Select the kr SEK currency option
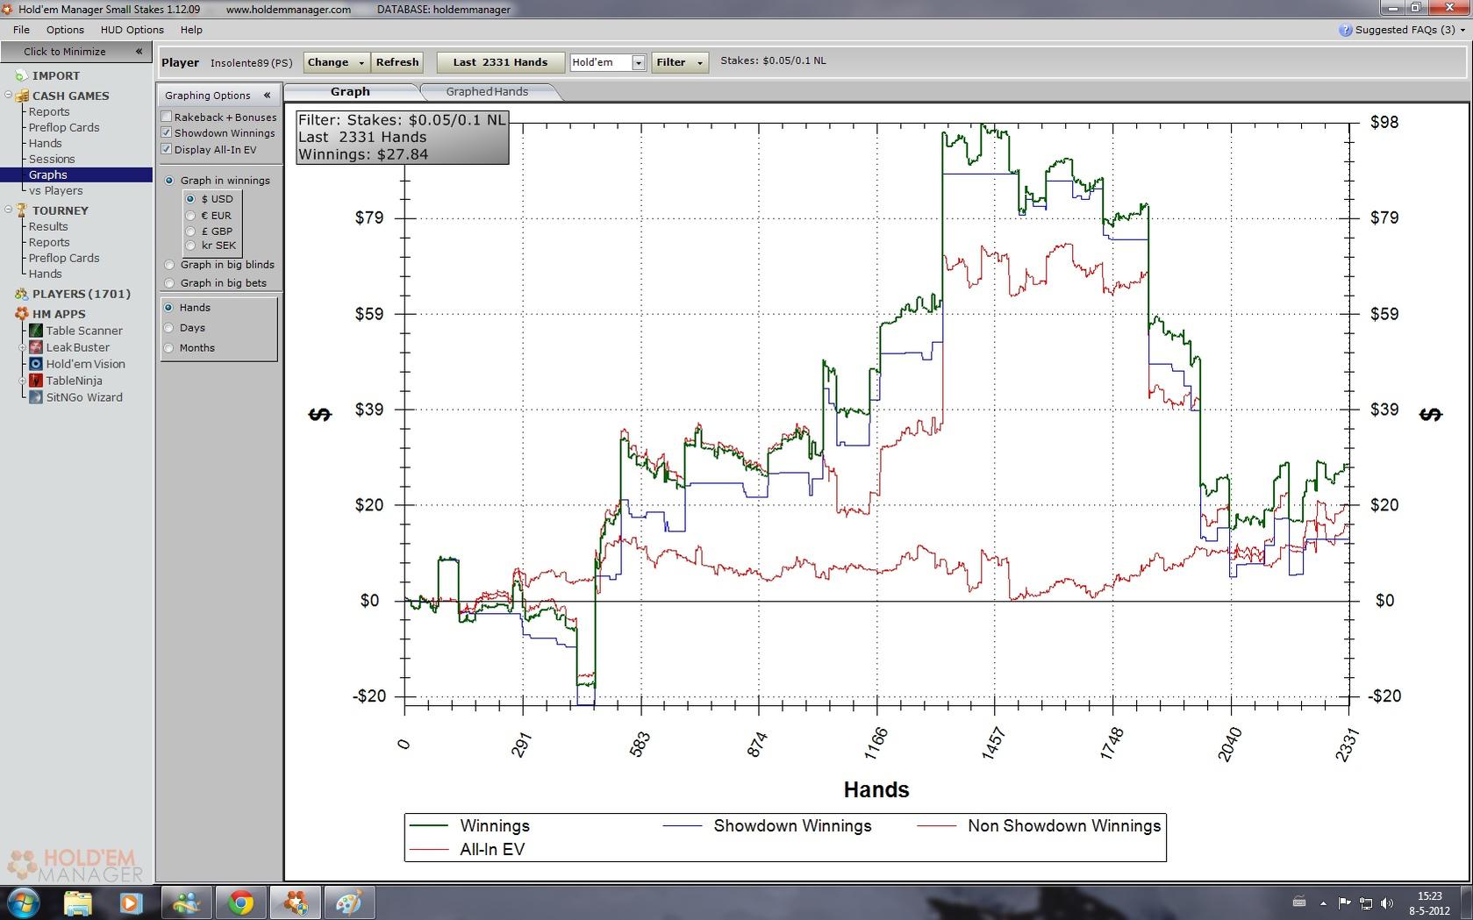Screen dimensions: 1473x920 [x=190, y=246]
